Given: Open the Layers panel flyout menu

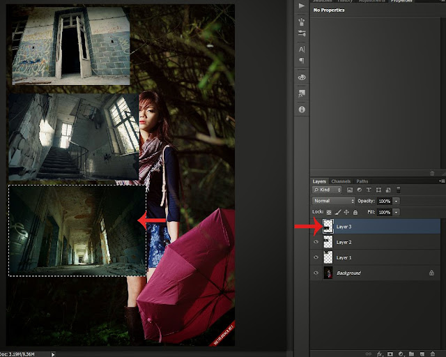Looking at the screenshot, I should point(442,181).
